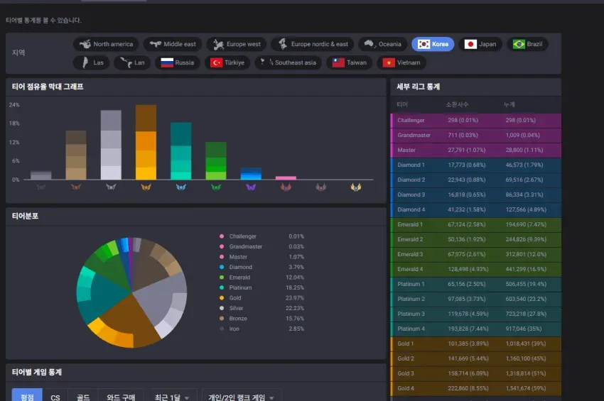The height and width of the screenshot is (401, 604).
Task: Click the Korea flag icon
Action: click(x=424, y=44)
